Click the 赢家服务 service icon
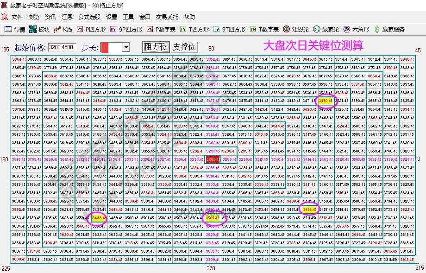Image resolution: width=426 pixels, height=273 pixels. [x=389, y=29]
